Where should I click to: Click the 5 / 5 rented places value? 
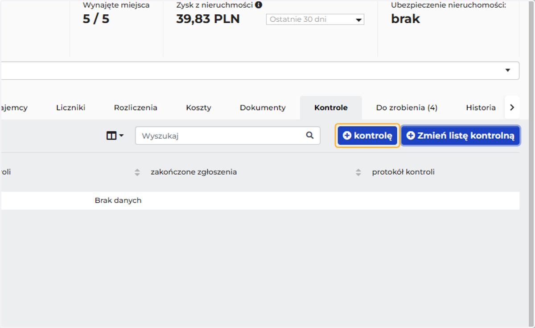96,19
